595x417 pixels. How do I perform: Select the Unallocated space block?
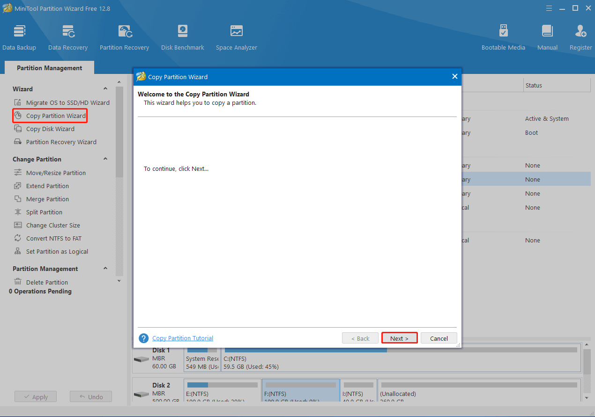pos(478,391)
